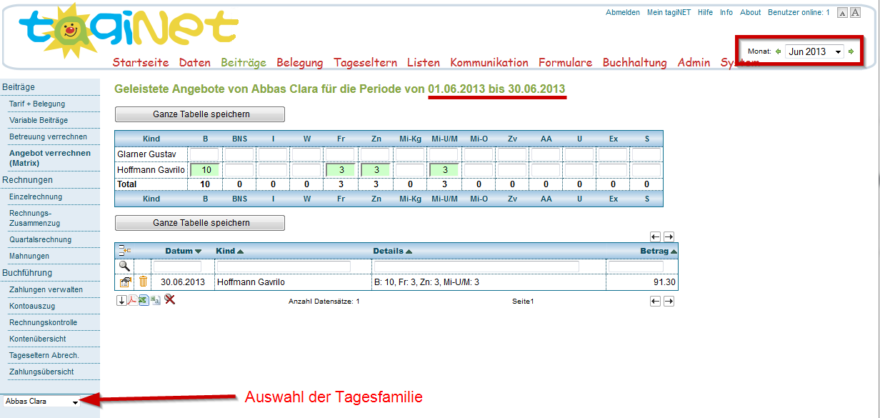Click the B field for Glarner Gustav

[x=204, y=154]
